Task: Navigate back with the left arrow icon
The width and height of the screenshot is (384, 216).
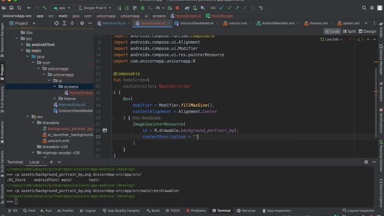Action: (x=29, y=8)
